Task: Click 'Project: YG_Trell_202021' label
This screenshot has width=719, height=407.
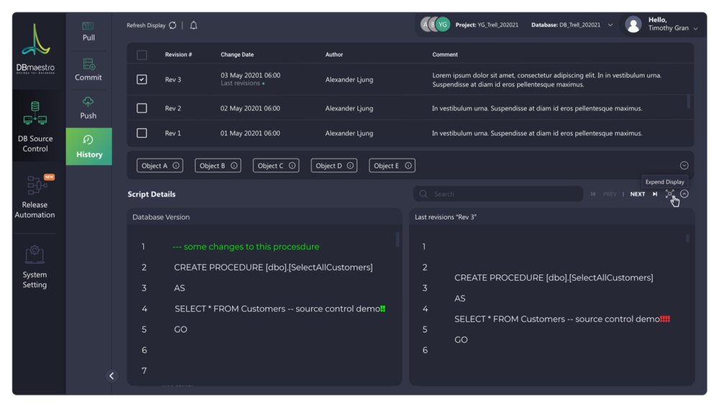Action: tap(487, 24)
